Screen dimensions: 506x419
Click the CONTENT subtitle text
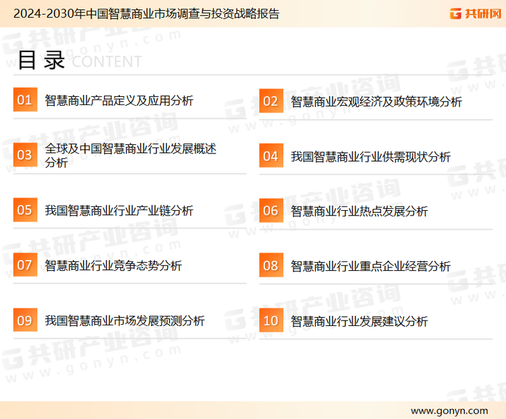(107, 61)
